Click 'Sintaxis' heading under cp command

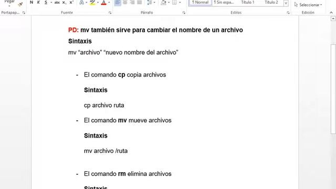(96, 90)
